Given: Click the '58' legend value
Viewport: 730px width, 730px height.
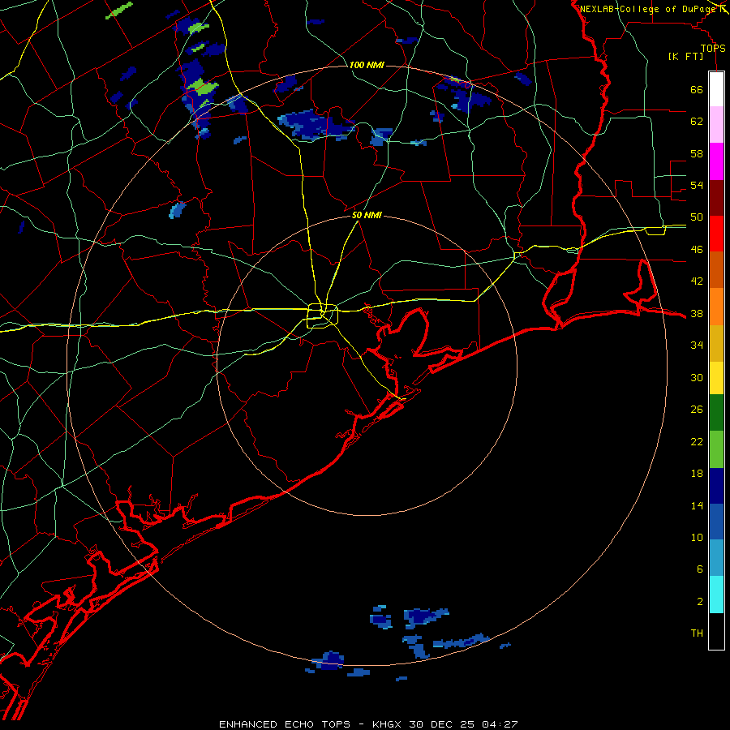Looking at the screenshot, I should click(697, 153).
